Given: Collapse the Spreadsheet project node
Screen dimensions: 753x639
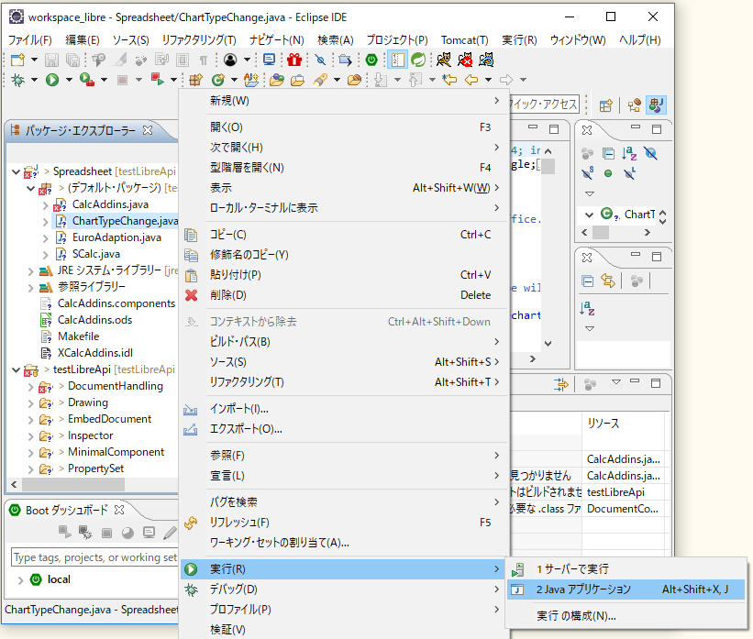Looking at the screenshot, I should [14, 171].
